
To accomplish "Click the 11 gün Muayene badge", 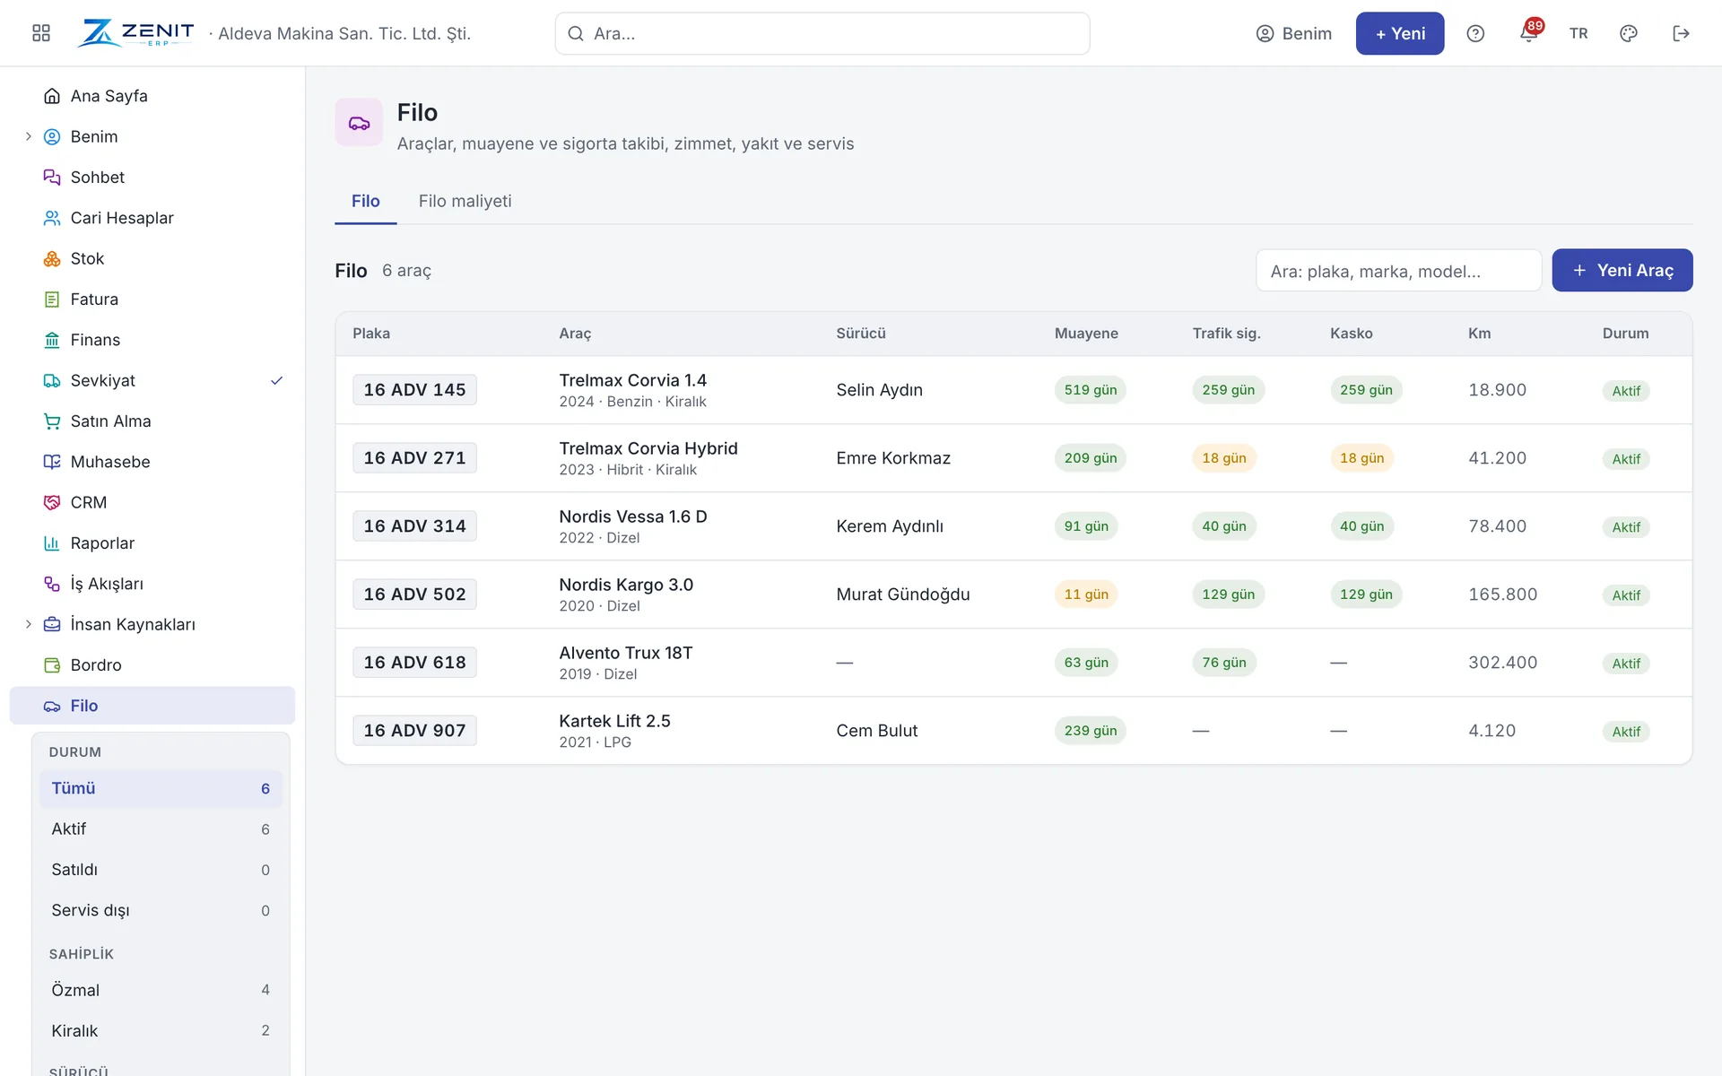I will click(x=1086, y=594).
